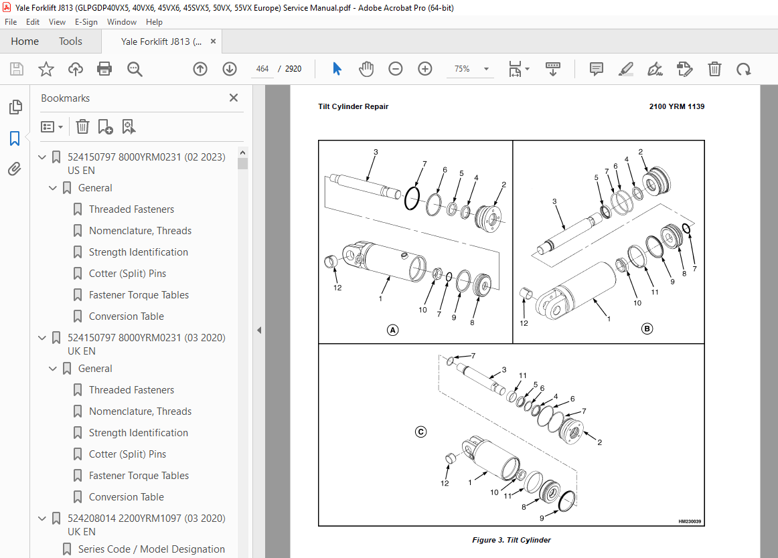This screenshot has height=558, width=778.
Task: Open first Nomenclature, Threads bookmark
Action: (x=140, y=231)
